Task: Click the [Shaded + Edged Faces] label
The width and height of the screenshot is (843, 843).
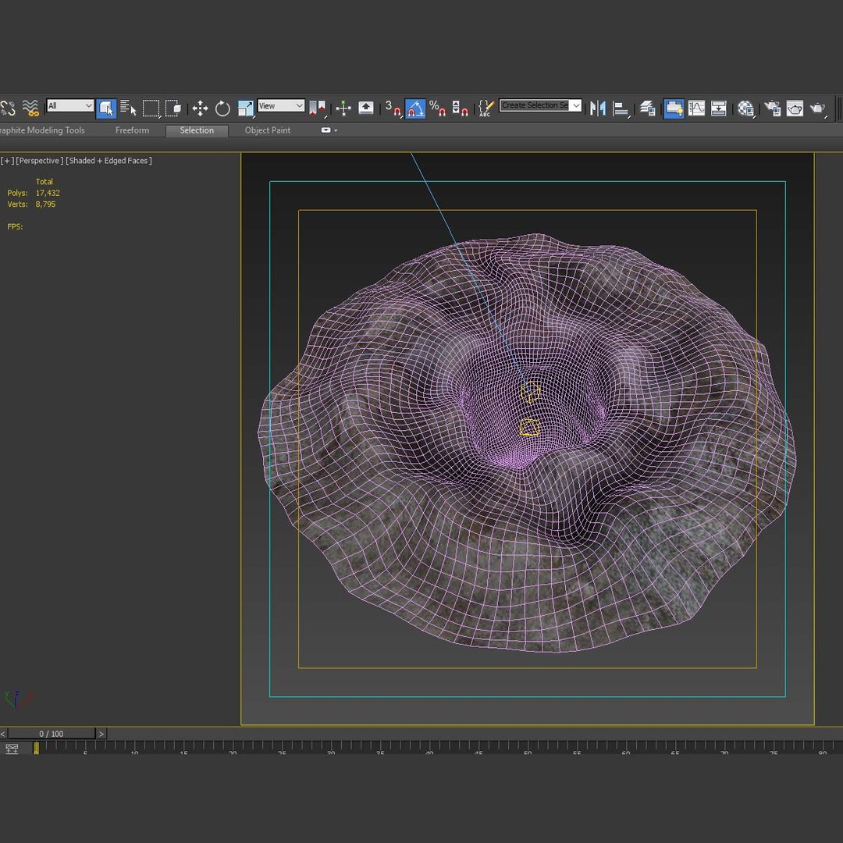Action: point(108,161)
